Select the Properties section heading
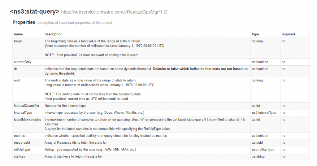The width and height of the screenshot is (317, 166). 24,22
